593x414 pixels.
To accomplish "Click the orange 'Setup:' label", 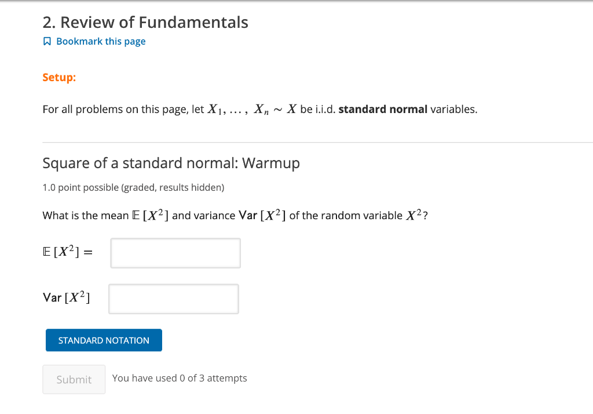I will (x=59, y=77).
